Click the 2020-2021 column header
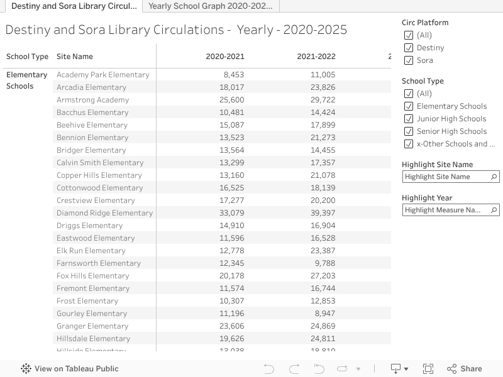 click(225, 57)
